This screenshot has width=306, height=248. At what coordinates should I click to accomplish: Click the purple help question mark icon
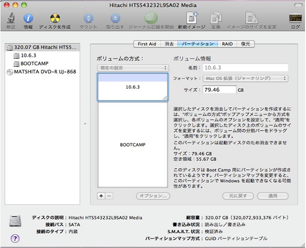click(15, 238)
